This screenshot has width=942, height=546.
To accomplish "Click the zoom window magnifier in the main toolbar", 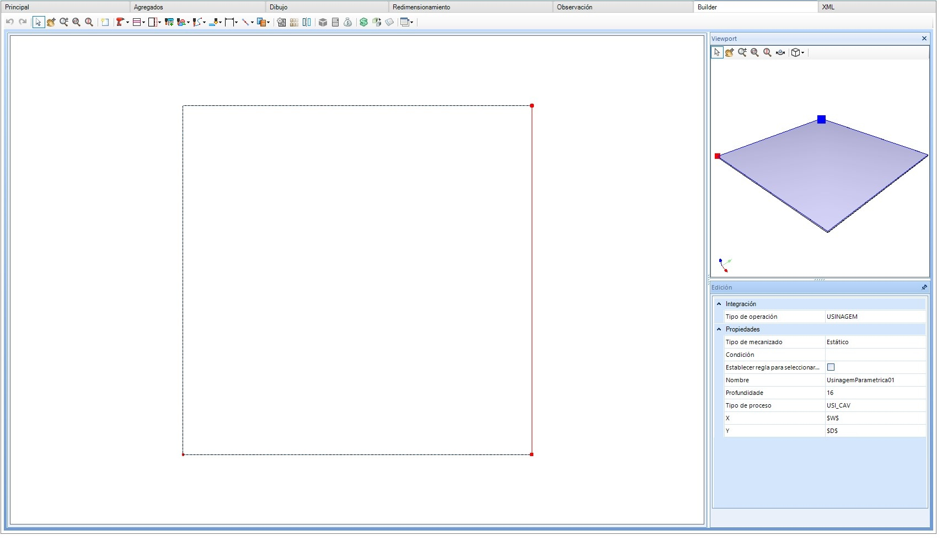I will coord(76,22).
